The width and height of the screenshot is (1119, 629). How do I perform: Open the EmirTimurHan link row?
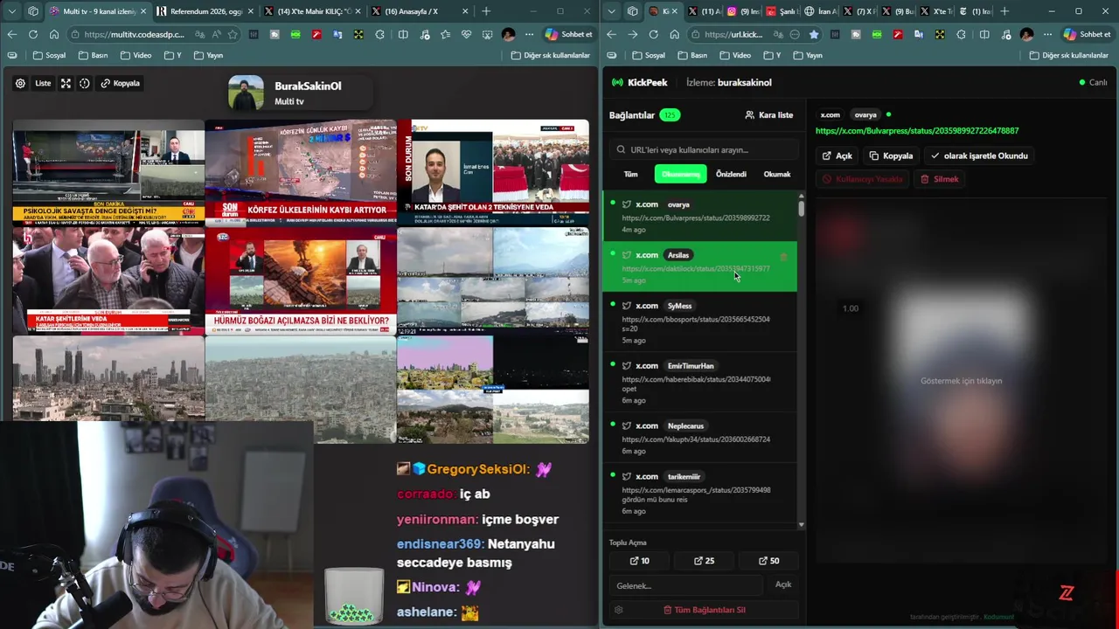[699, 383]
